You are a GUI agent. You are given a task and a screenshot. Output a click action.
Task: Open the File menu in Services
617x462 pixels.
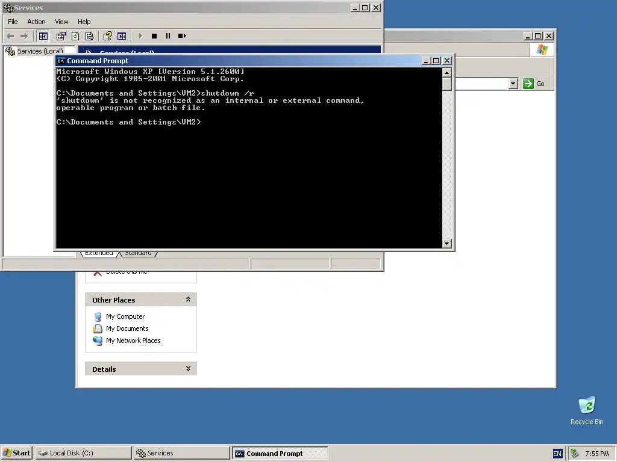click(13, 22)
